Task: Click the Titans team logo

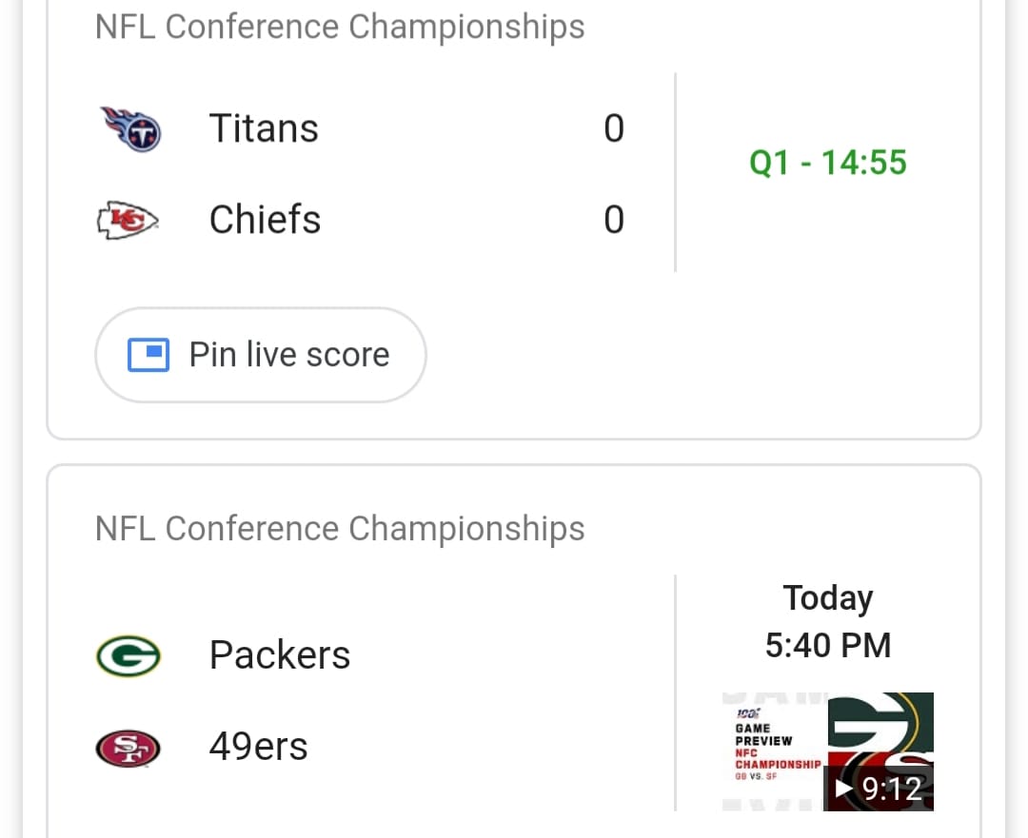Action: point(131,129)
